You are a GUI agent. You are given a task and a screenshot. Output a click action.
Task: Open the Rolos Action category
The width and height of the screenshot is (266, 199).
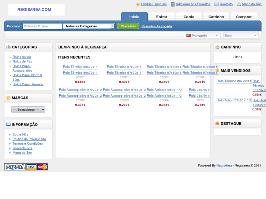click(x=22, y=57)
